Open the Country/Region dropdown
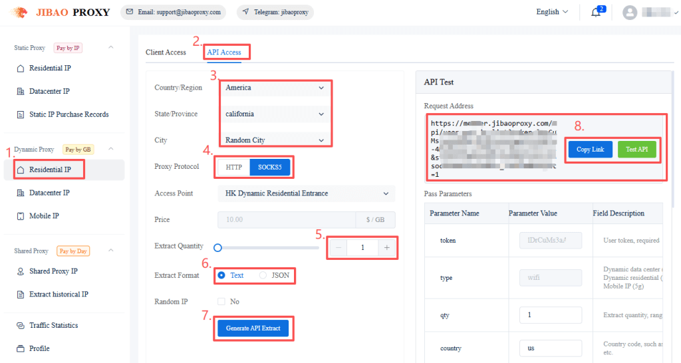The image size is (681, 363). tap(275, 88)
